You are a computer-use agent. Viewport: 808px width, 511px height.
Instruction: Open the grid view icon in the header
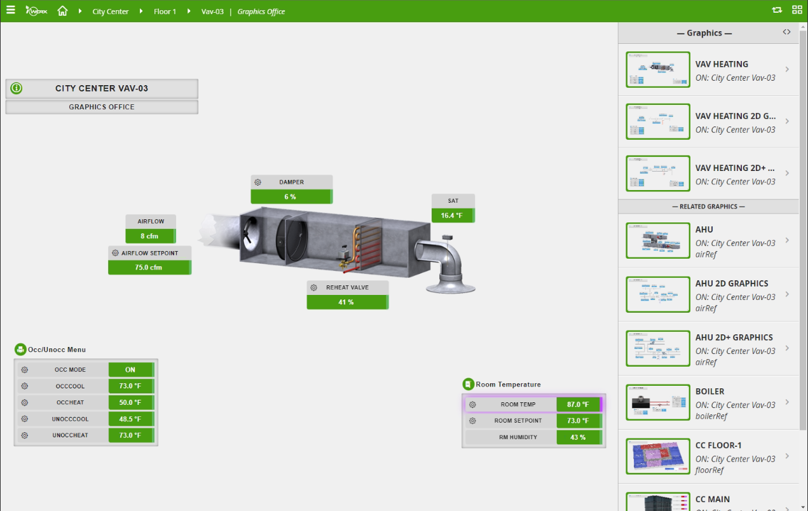[797, 10]
